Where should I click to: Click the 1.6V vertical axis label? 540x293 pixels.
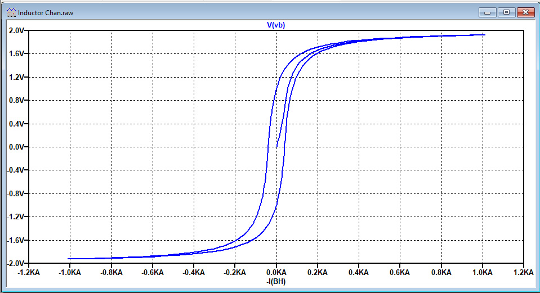17,53
